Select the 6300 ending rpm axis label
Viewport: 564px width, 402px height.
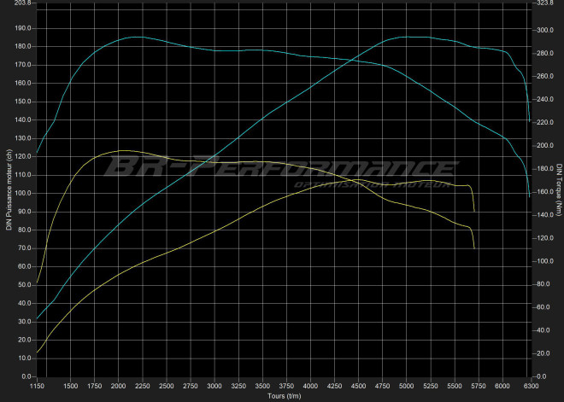pos(530,385)
